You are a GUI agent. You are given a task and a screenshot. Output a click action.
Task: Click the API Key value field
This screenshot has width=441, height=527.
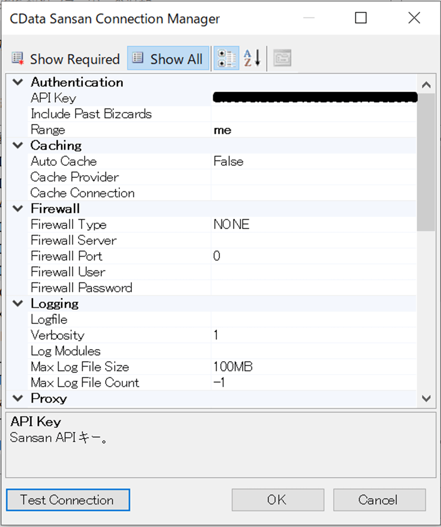coord(314,98)
